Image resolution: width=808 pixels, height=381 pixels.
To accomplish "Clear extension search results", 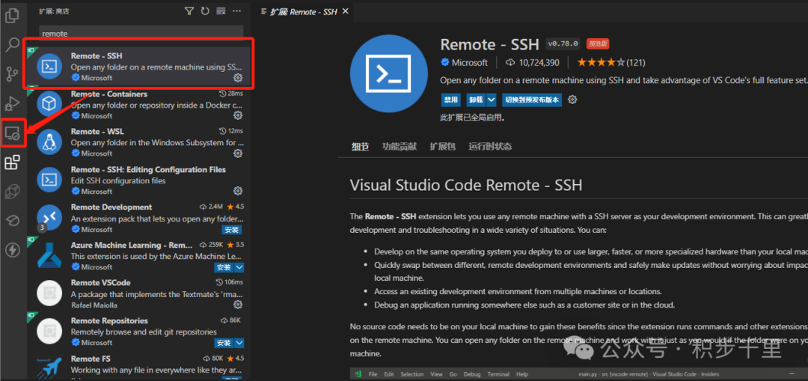I will 221,10.
